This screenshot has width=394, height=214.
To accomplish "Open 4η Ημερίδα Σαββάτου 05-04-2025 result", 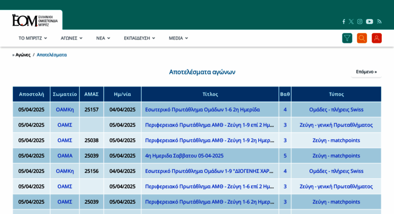I will 184,155.
